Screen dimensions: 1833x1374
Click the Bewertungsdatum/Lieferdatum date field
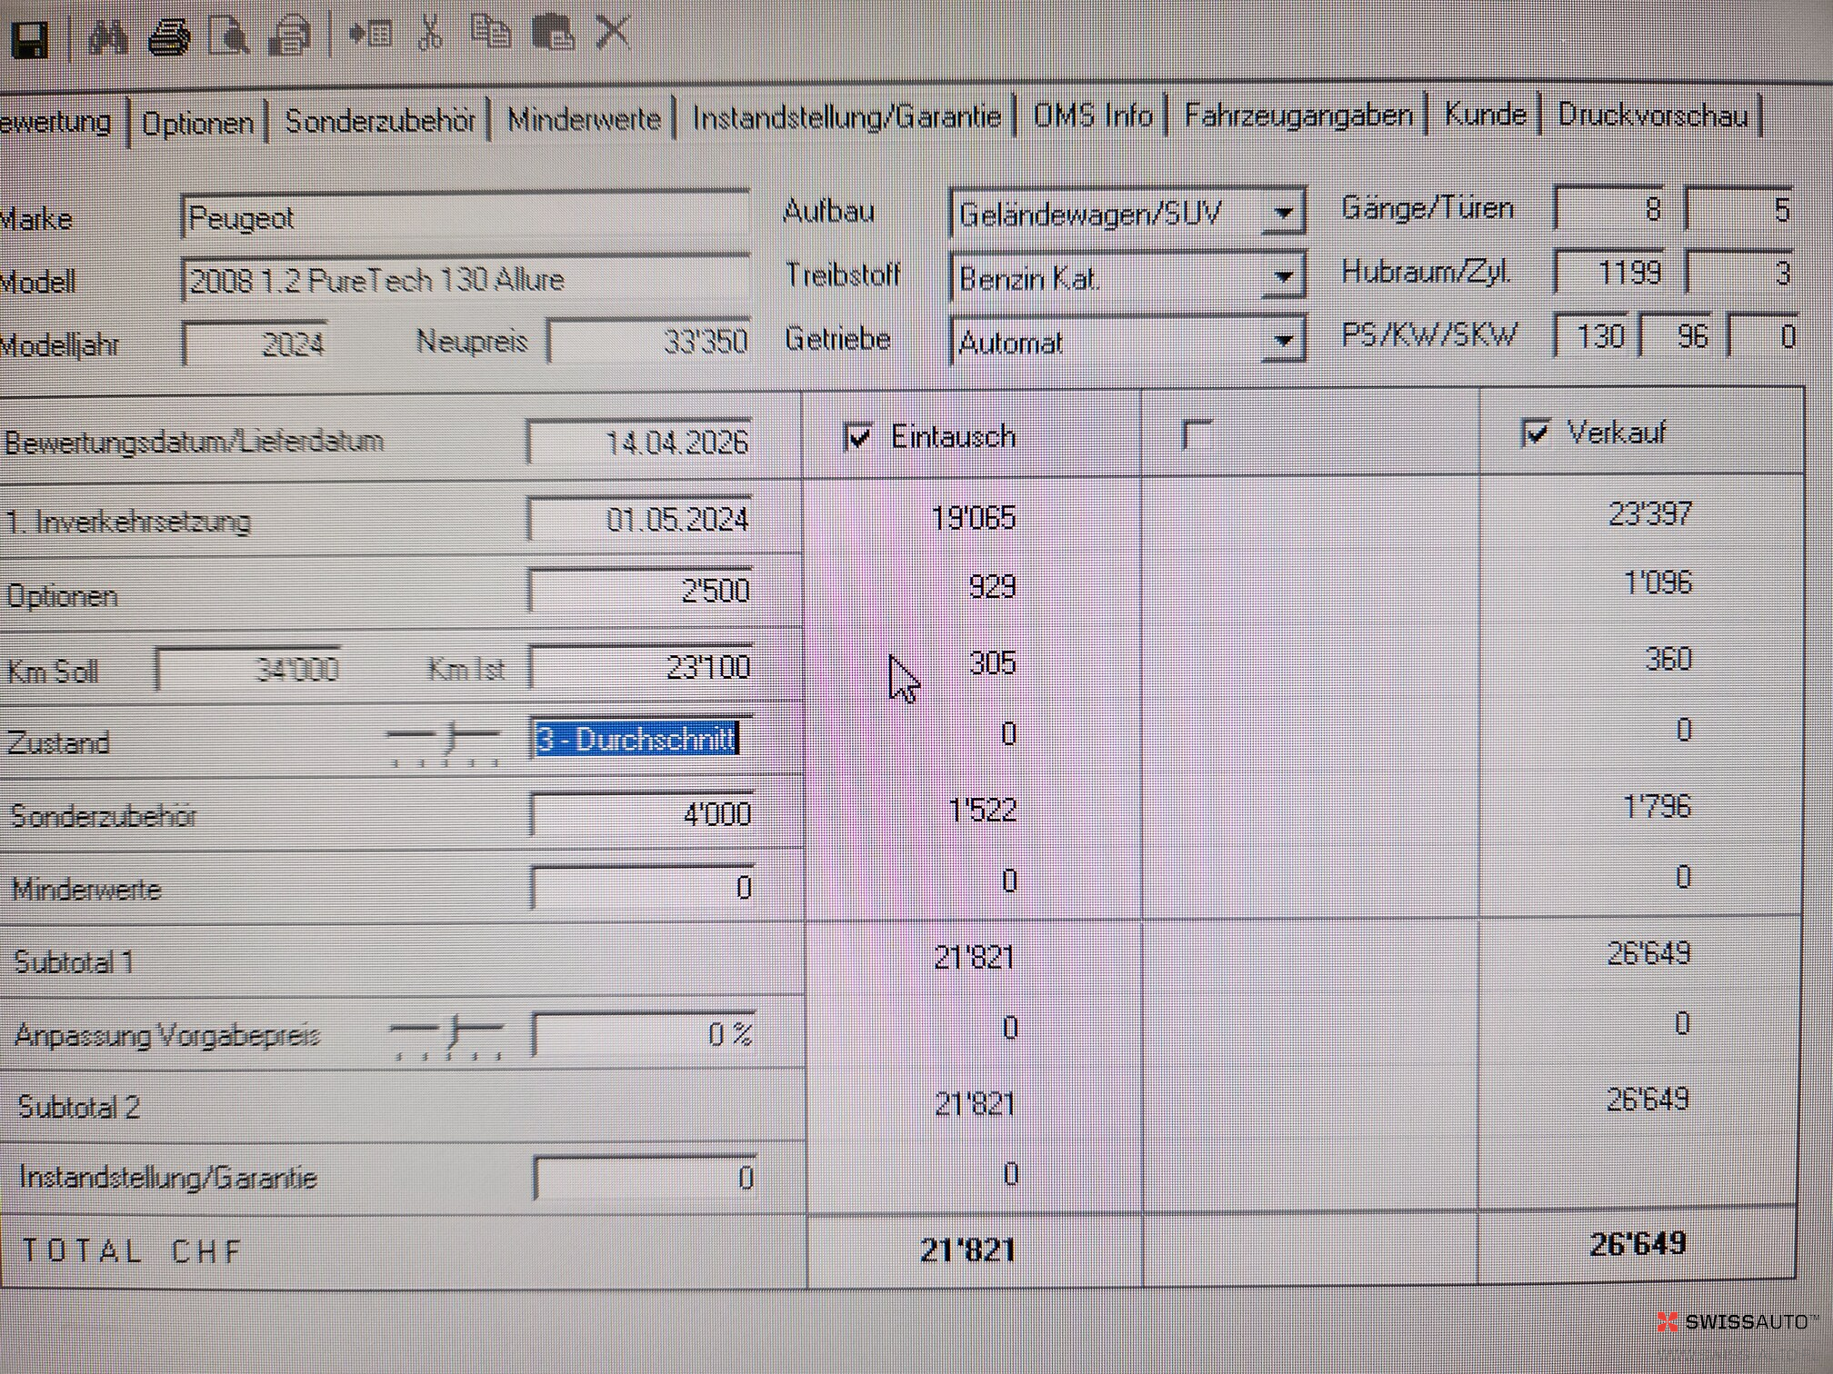640,442
